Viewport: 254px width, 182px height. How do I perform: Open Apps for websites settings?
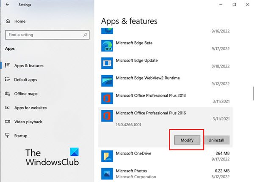(x=30, y=108)
